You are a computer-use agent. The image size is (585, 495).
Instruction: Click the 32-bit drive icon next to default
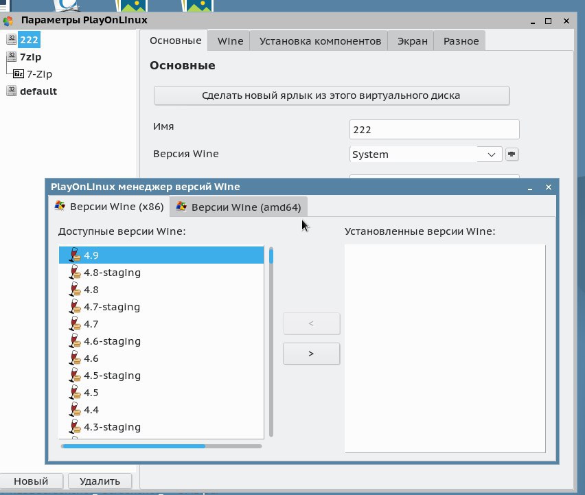[12, 91]
